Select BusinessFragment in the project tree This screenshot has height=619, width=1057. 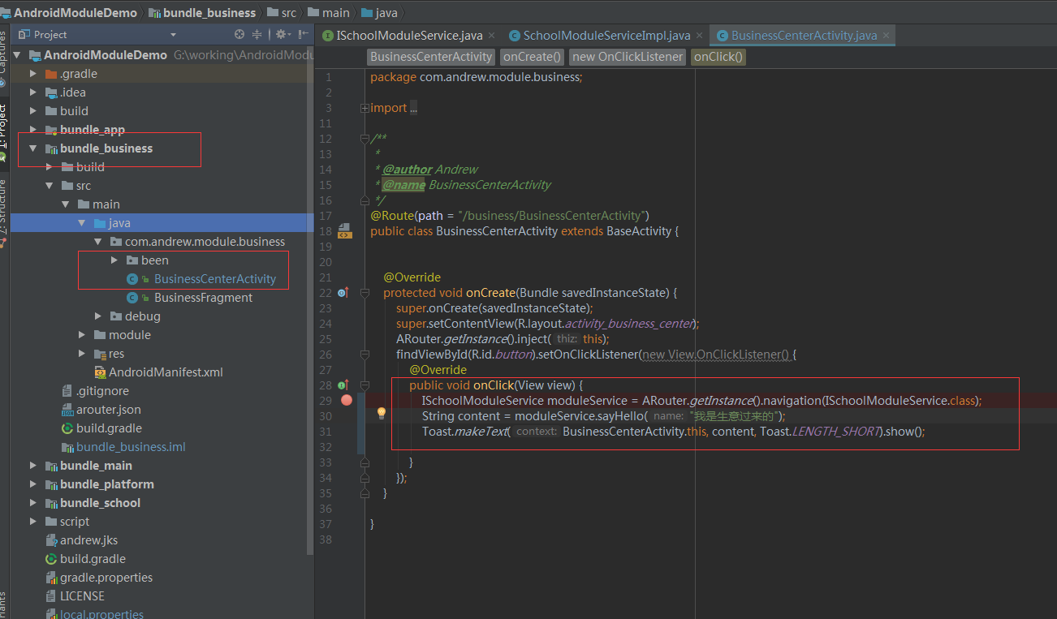203,298
